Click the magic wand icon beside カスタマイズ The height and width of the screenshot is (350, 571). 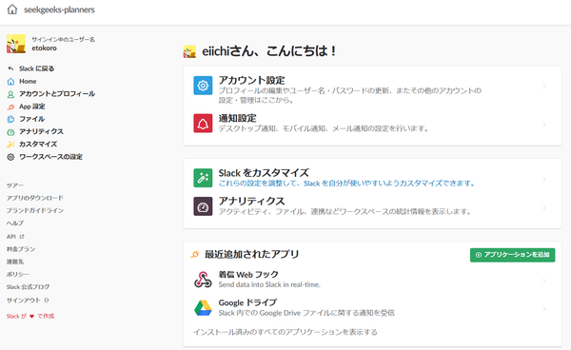coord(10,145)
